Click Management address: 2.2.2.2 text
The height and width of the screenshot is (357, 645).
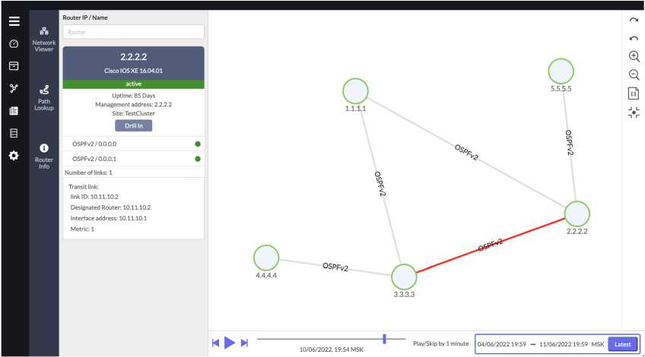[133, 104]
